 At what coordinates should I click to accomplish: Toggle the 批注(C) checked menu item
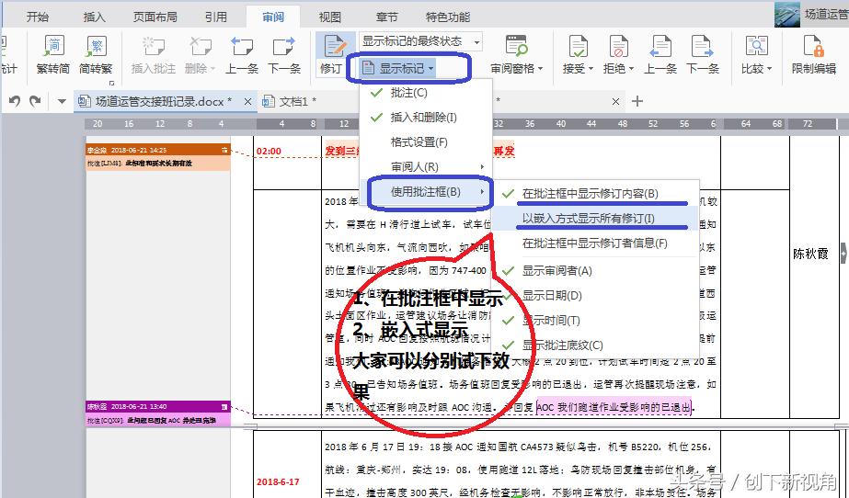tap(426, 93)
